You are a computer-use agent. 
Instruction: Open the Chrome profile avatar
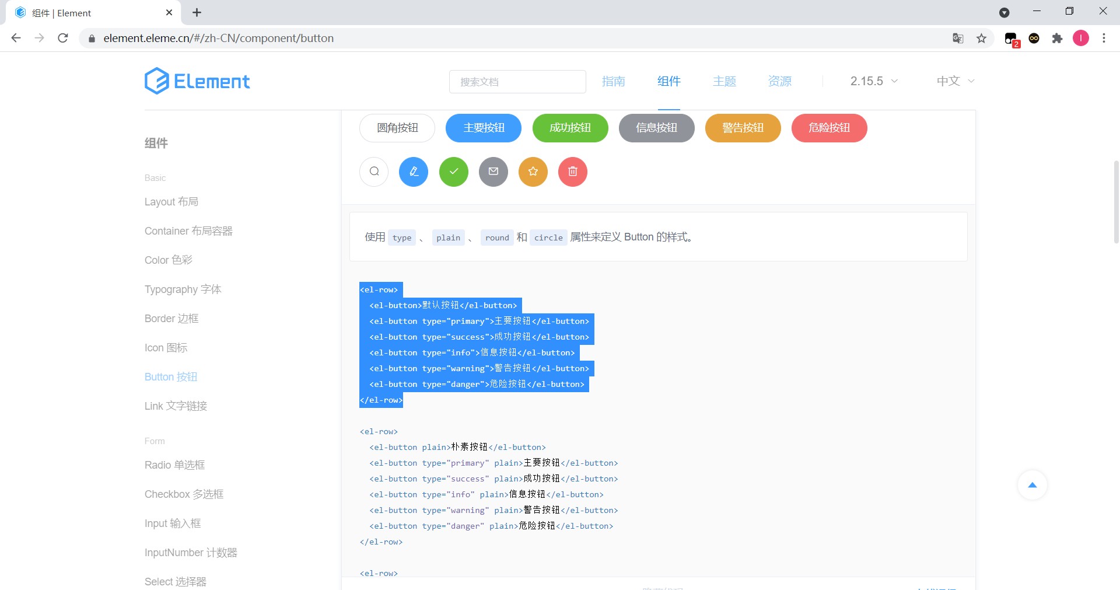click(x=1081, y=39)
